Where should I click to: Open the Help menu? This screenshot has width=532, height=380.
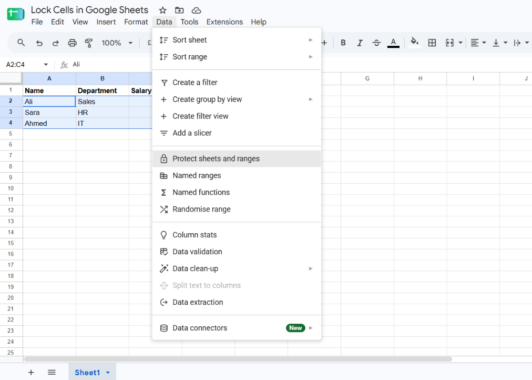259,22
